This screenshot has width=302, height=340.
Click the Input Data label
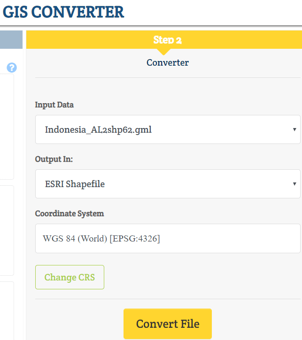[54, 105]
